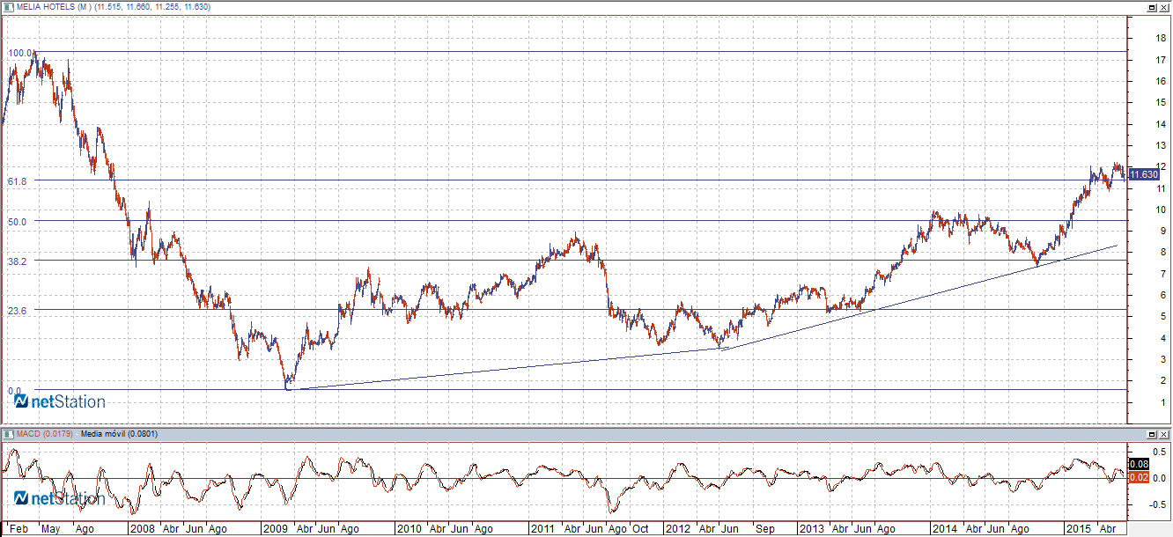This screenshot has width=1173, height=537.
Task: Select the 61.8 Fibonacci level label
Action: tap(18, 181)
